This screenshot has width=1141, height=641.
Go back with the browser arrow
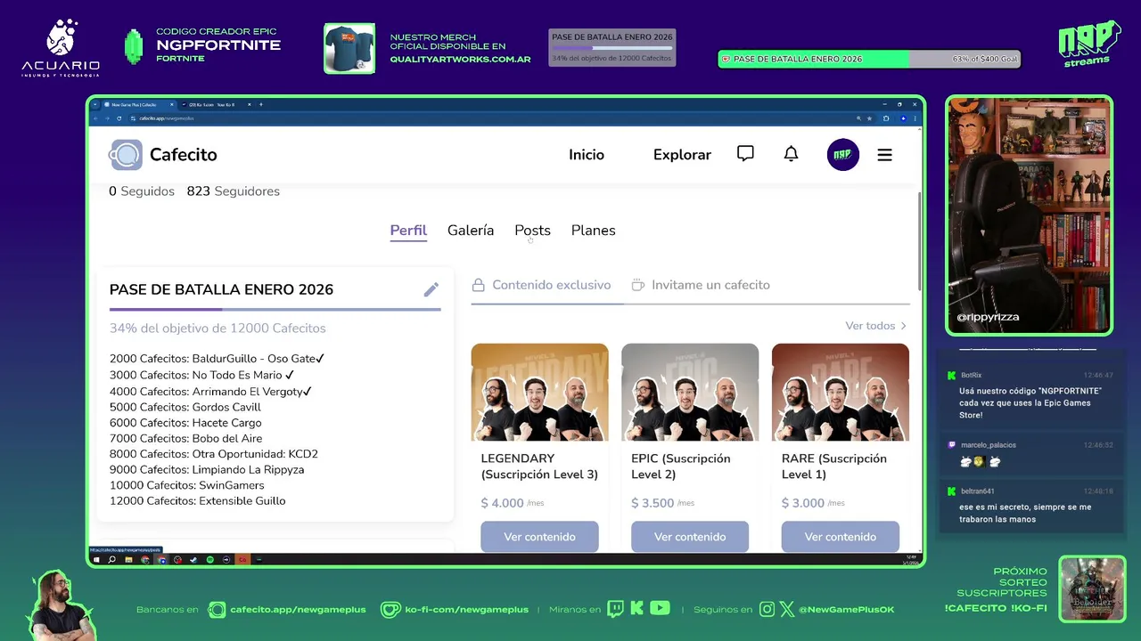pos(96,118)
